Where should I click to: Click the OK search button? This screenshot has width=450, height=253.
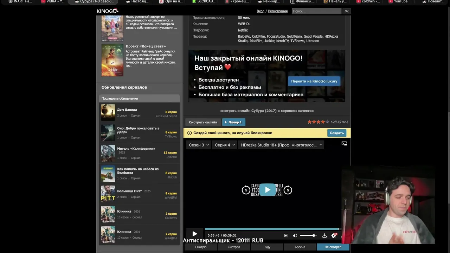[347, 11]
